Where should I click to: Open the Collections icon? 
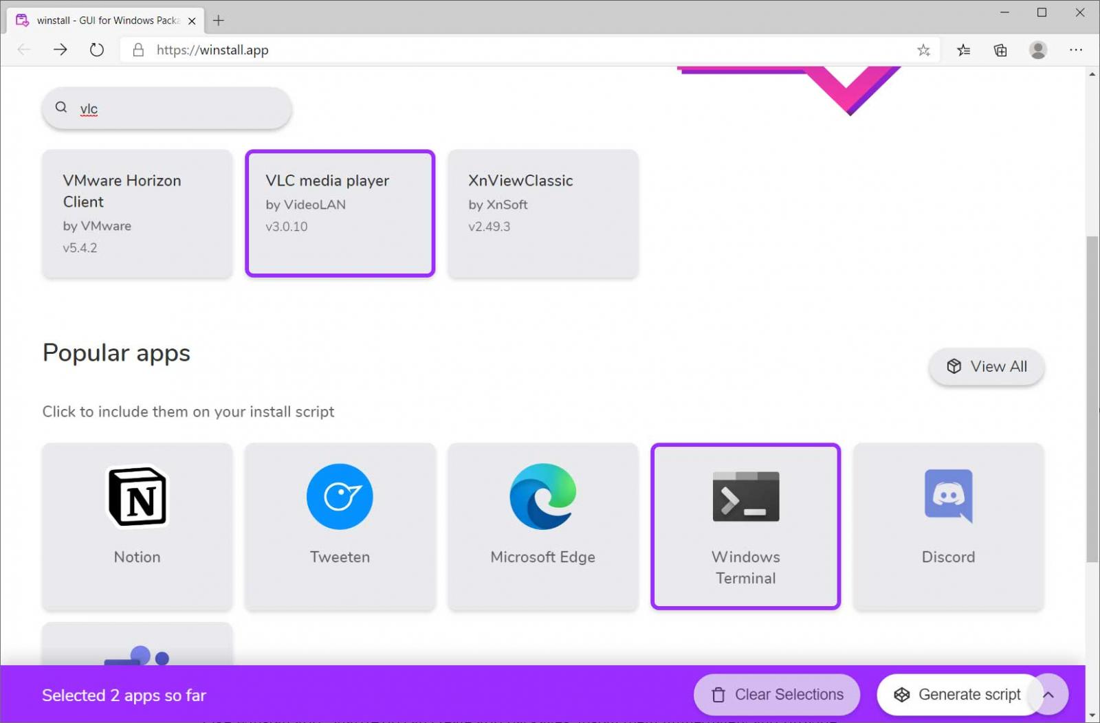(x=1000, y=50)
